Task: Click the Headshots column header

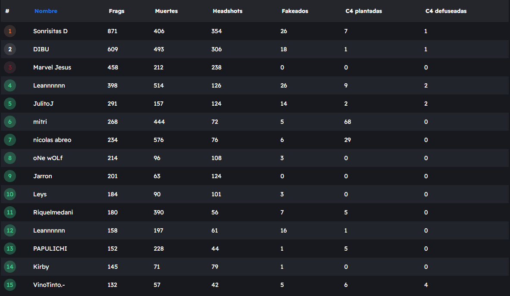Action: 228,11
